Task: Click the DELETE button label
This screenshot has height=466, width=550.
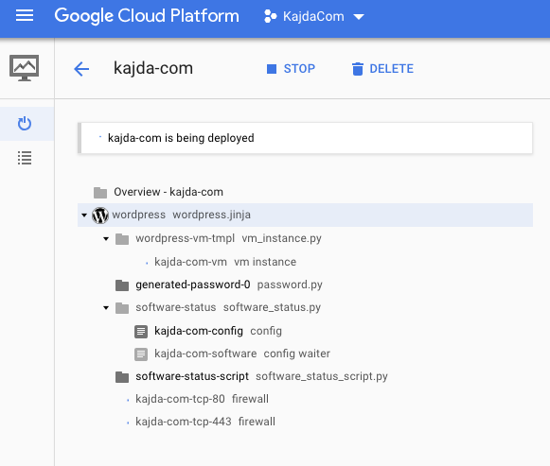Action: (x=392, y=69)
